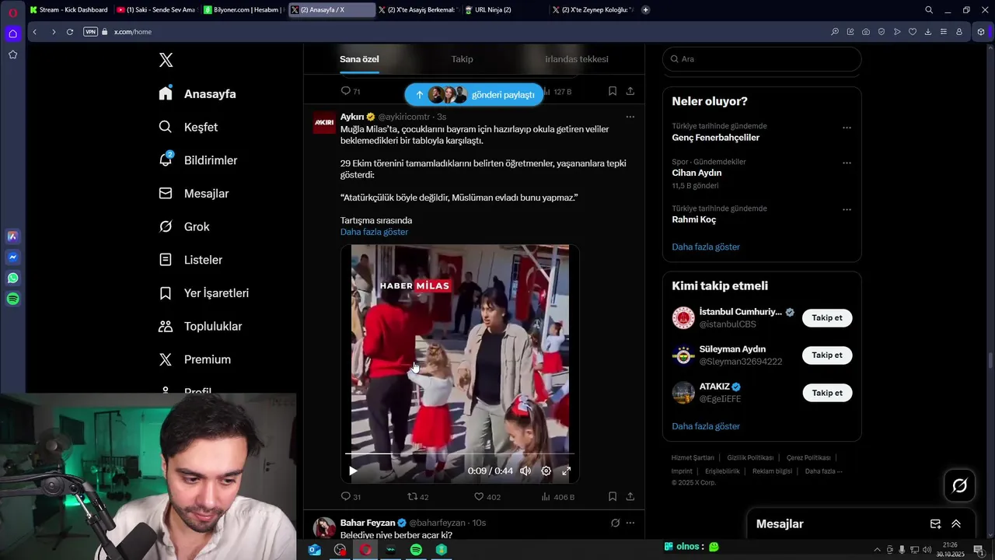Open Mesajlar in the left sidebar
Viewport: 995px width, 560px height.
tap(194, 194)
